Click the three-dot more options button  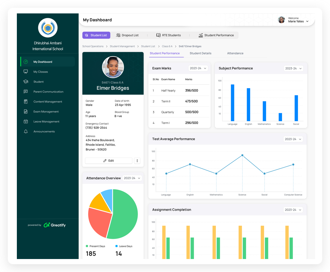click(x=137, y=161)
